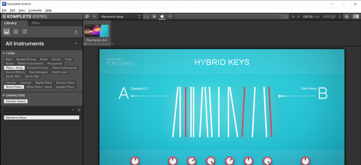The height and width of the screenshot is (165, 361).
Task: Adjust the master volume slider
Action: [329, 17]
